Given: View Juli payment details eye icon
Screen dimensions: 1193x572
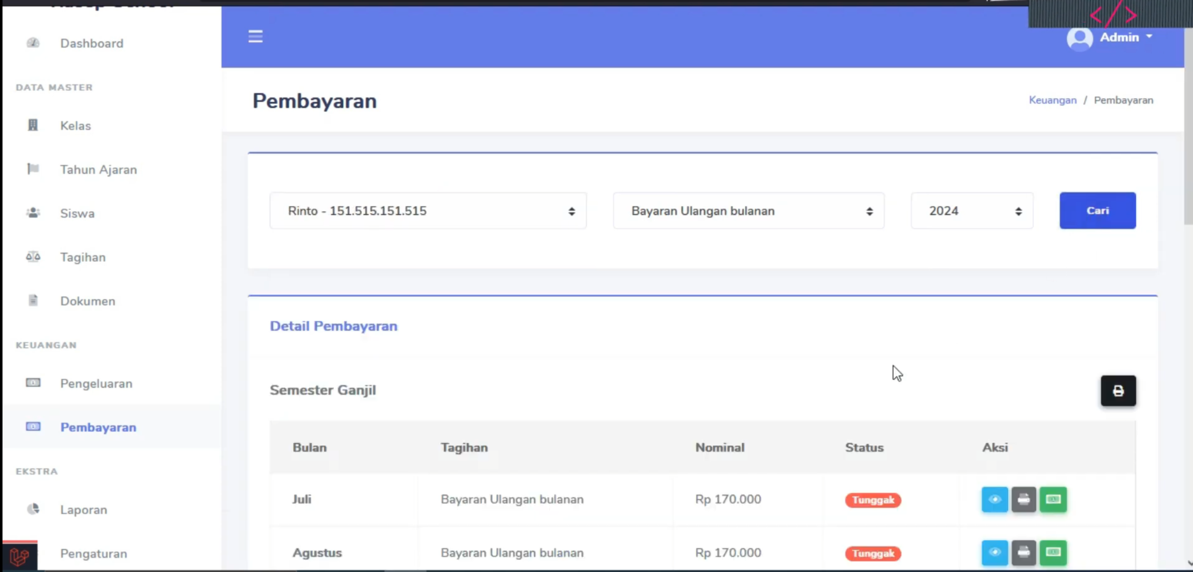Looking at the screenshot, I should pos(995,500).
